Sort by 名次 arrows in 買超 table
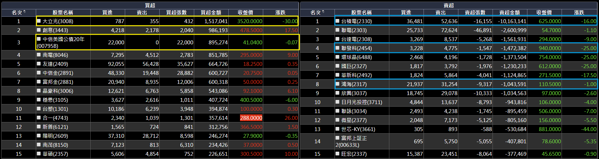The height and width of the screenshot is (159, 599). pyautogui.click(x=25, y=12)
